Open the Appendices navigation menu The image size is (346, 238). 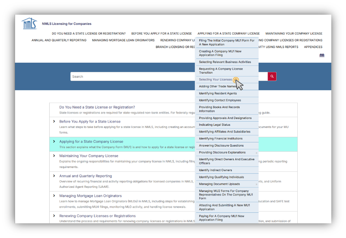pos(313,47)
